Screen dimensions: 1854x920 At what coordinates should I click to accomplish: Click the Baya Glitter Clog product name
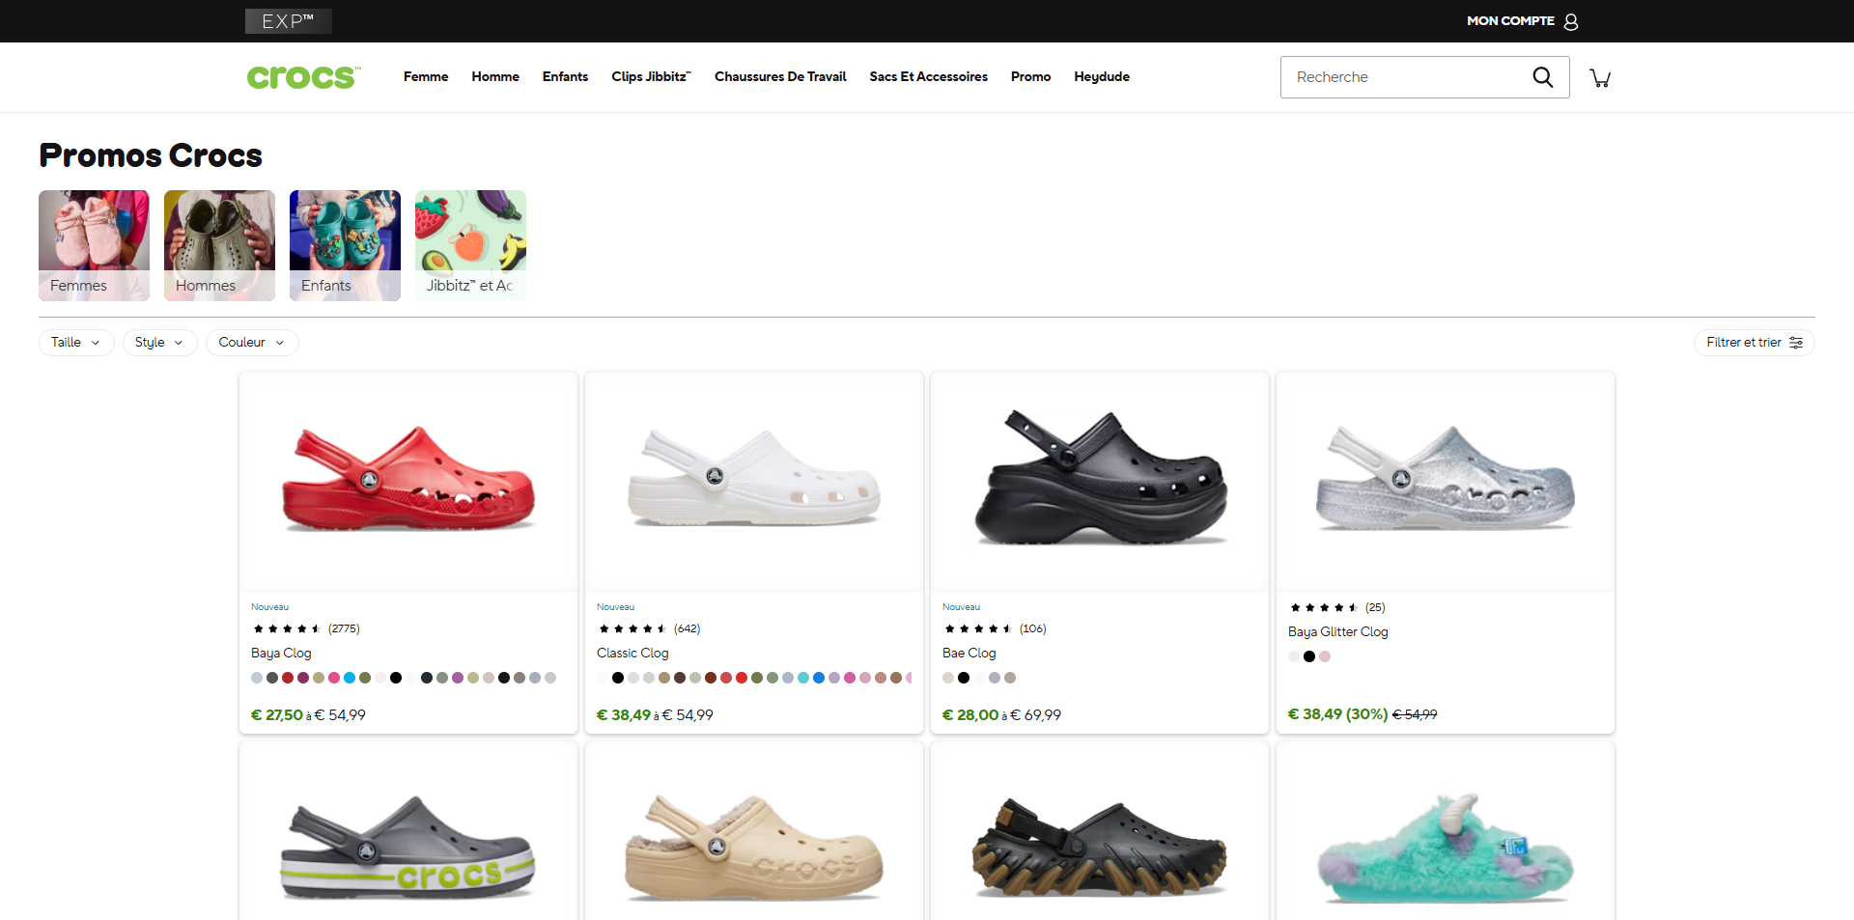tap(1337, 632)
